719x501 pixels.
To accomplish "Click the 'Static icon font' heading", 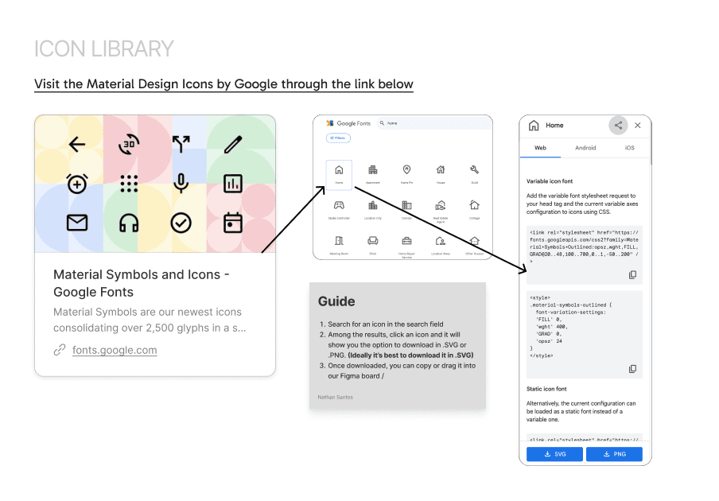I will [546, 389].
